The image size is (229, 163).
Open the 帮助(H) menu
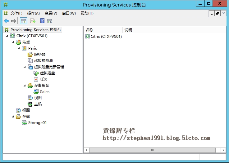[87, 13]
